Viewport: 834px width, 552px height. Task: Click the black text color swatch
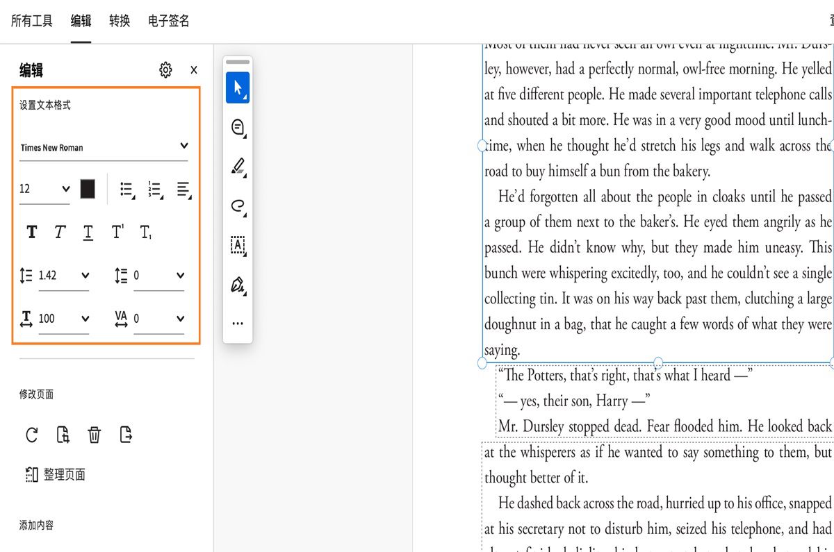pos(88,189)
